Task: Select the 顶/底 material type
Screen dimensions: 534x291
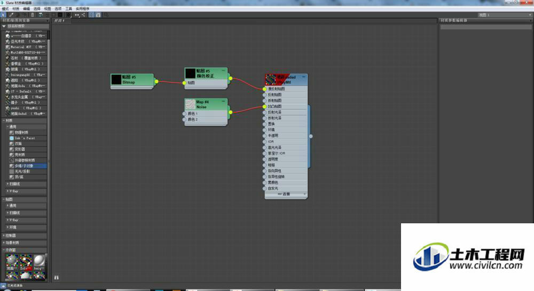Action: (28, 177)
